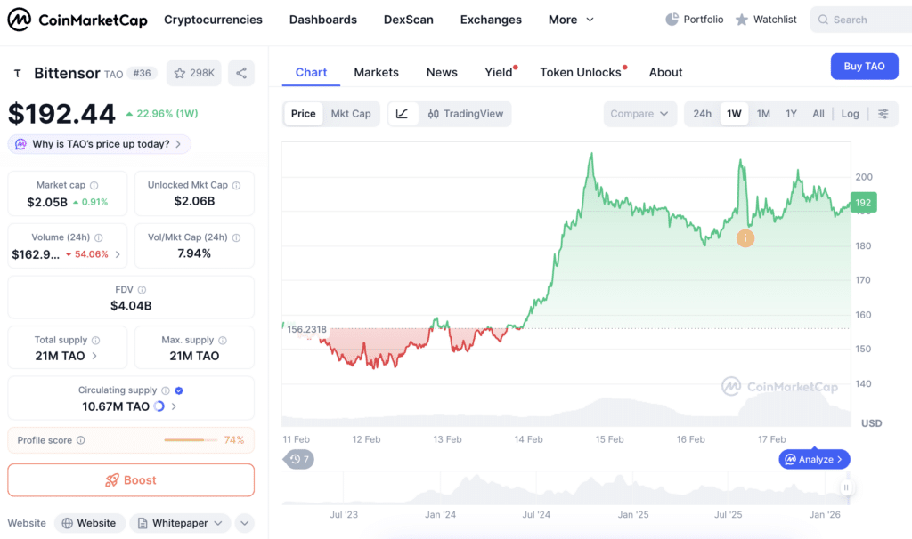
Task: Click the pause handle on range navigator
Action: (846, 487)
